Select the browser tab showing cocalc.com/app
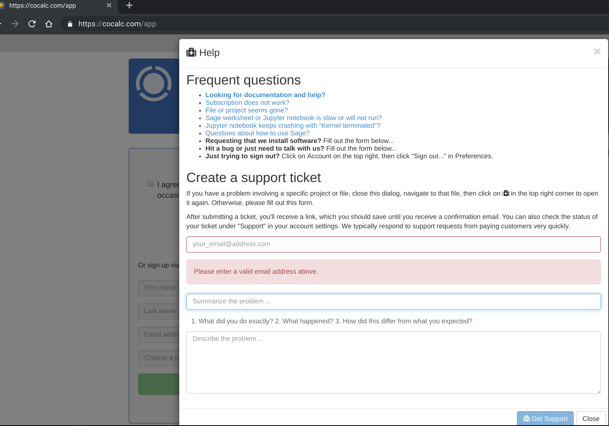 click(51, 6)
